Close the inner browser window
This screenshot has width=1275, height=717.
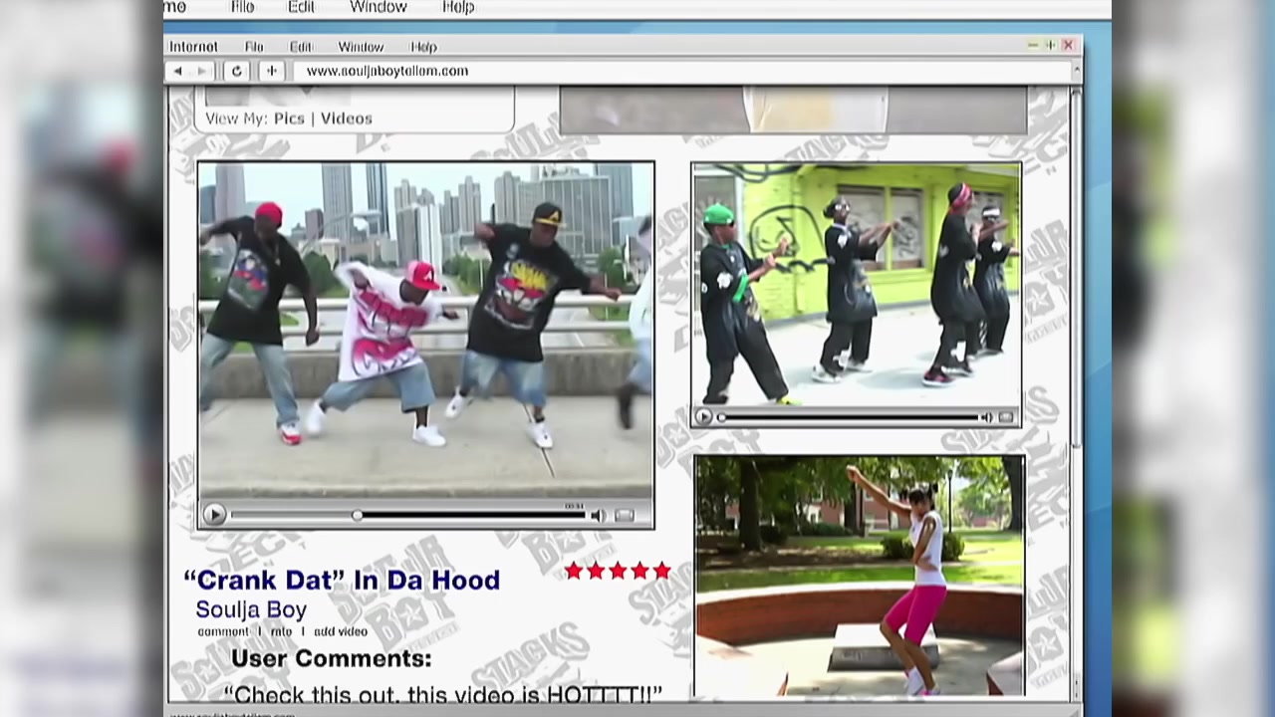click(x=1068, y=46)
